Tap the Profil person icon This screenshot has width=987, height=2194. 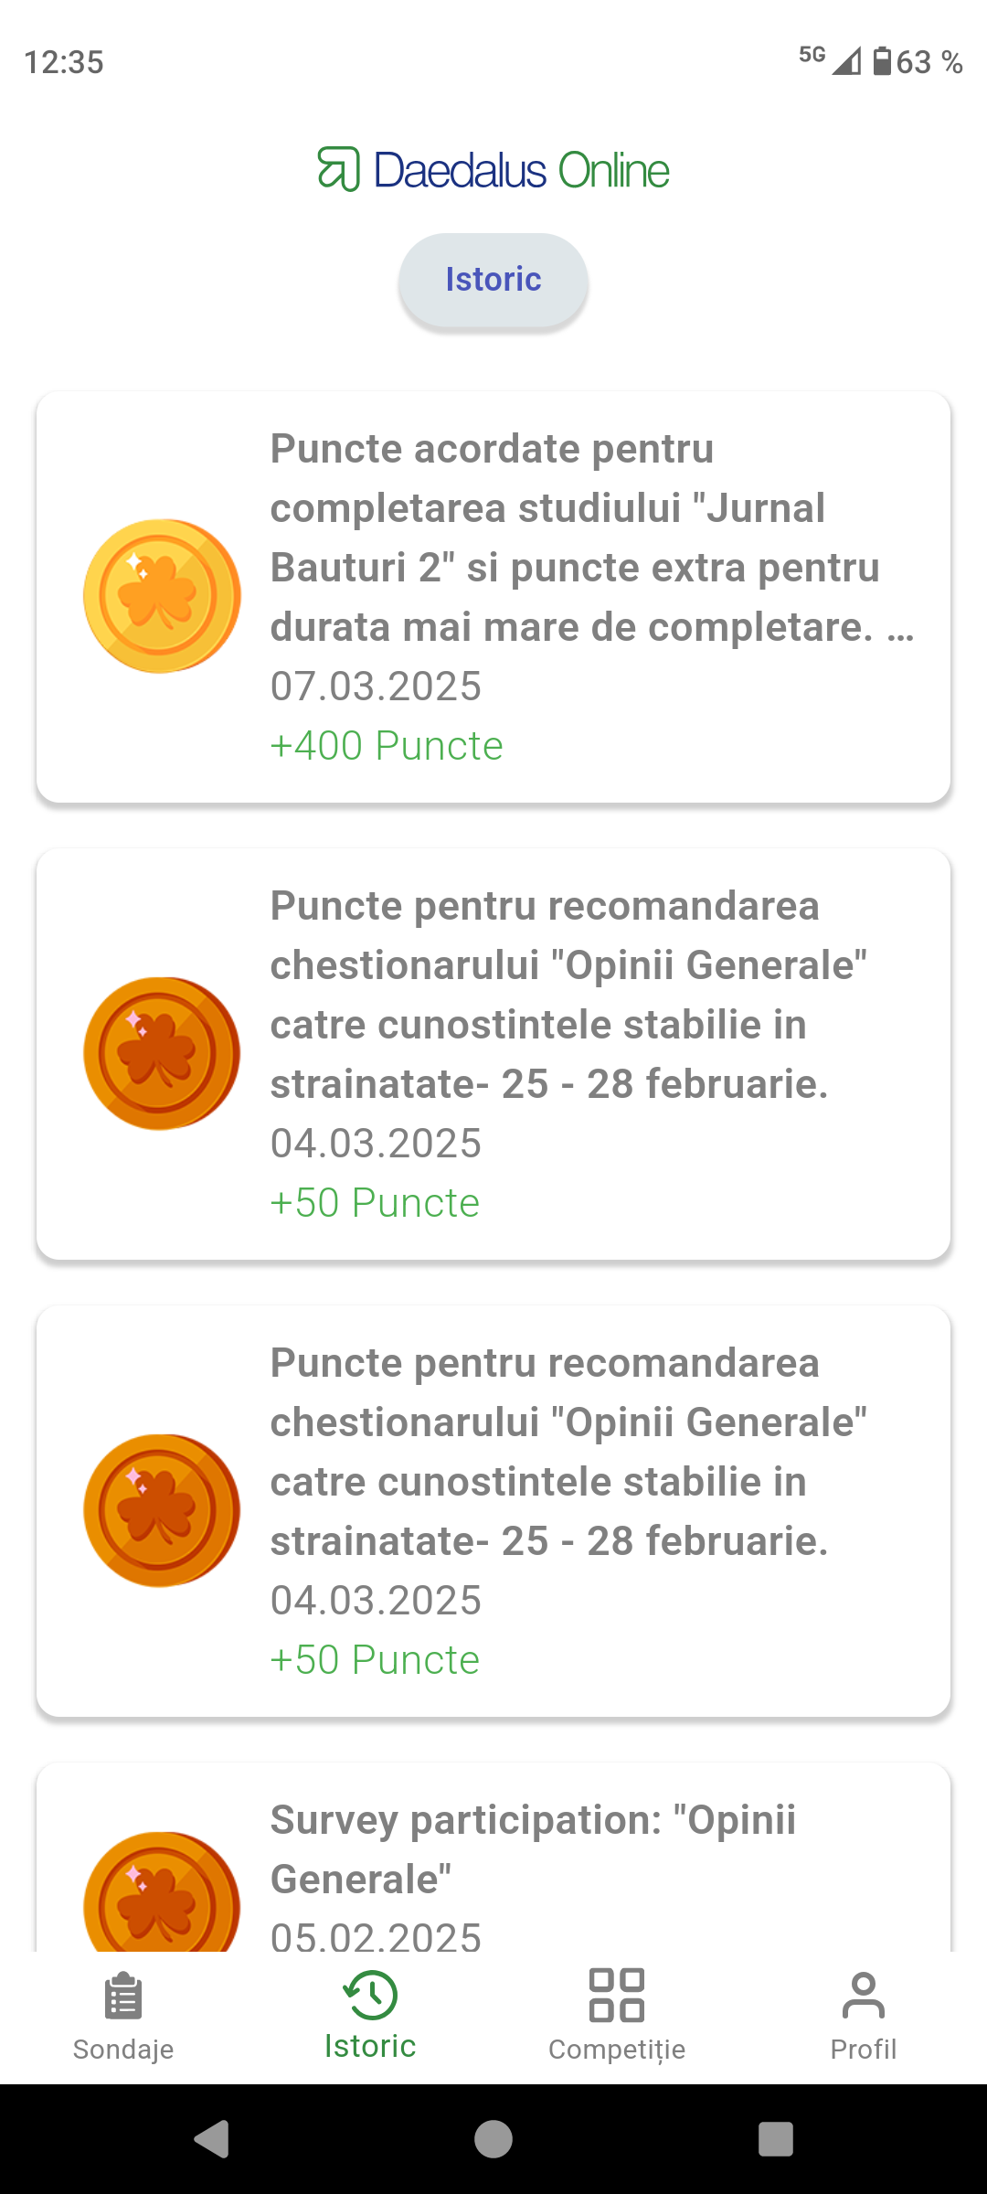pyautogui.click(x=864, y=1995)
